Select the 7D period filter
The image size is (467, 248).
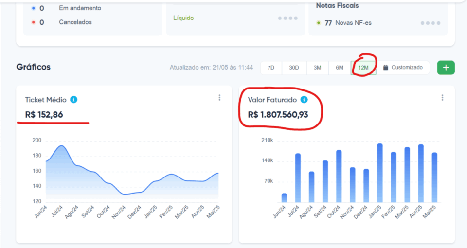point(271,68)
